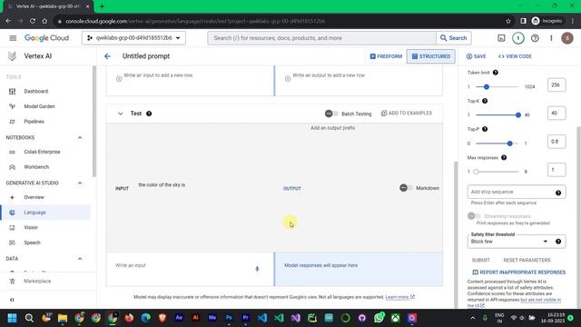Open the Cloud Shell terminal icon
This screenshot has width=581, height=327.
[501, 38]
